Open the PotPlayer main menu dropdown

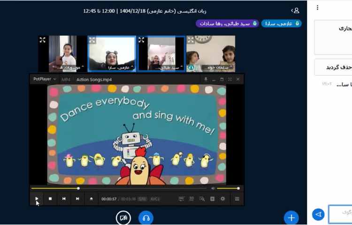tap(45, 79)
